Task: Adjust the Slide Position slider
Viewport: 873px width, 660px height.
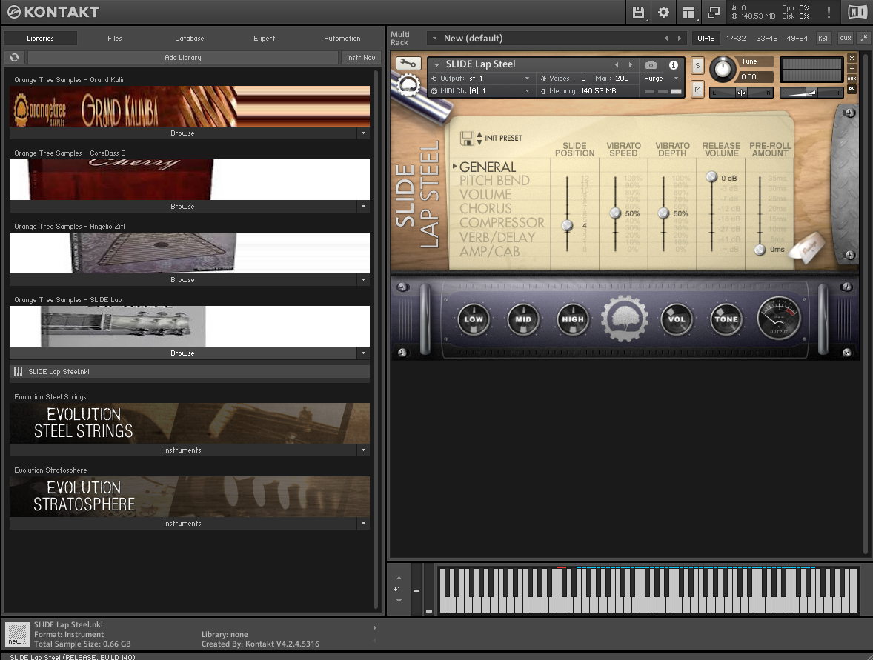Action: (x=568, y=225)
